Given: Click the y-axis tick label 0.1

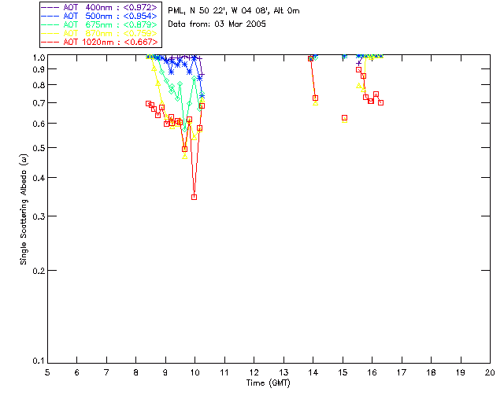Looking at the screenshot, I should pos(39,361).
